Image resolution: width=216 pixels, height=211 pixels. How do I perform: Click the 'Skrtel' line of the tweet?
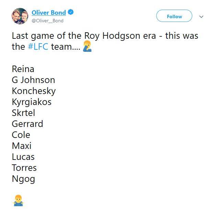(x=23, y=113)
